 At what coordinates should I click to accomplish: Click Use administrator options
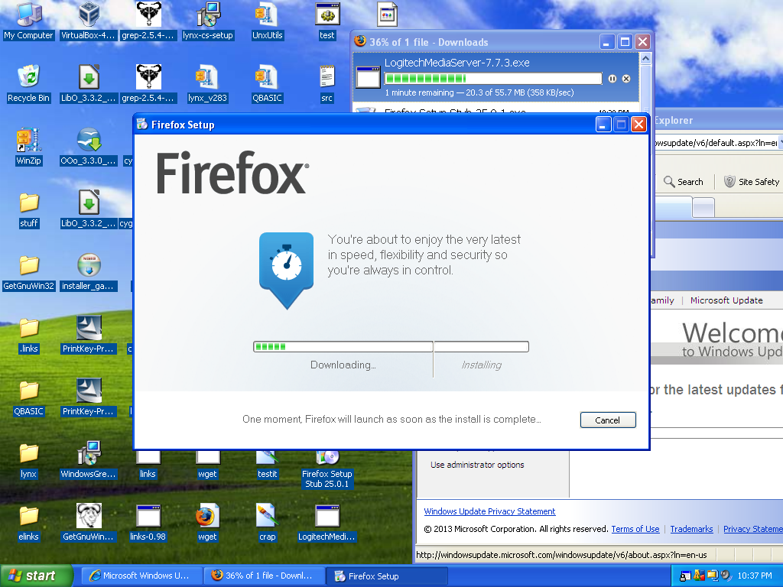click(477, 465)
